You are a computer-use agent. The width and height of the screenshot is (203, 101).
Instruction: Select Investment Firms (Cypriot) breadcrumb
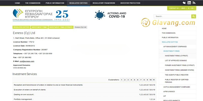(61, 27)
